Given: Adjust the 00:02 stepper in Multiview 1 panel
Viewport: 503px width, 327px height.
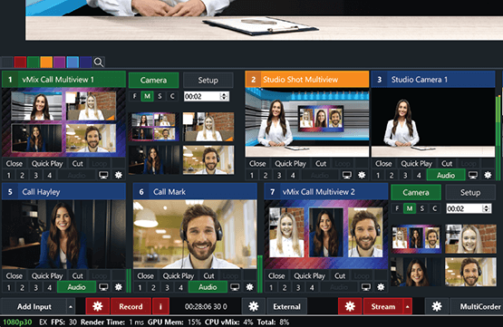Looking at the screenshot, I should [x=224, y=96].
